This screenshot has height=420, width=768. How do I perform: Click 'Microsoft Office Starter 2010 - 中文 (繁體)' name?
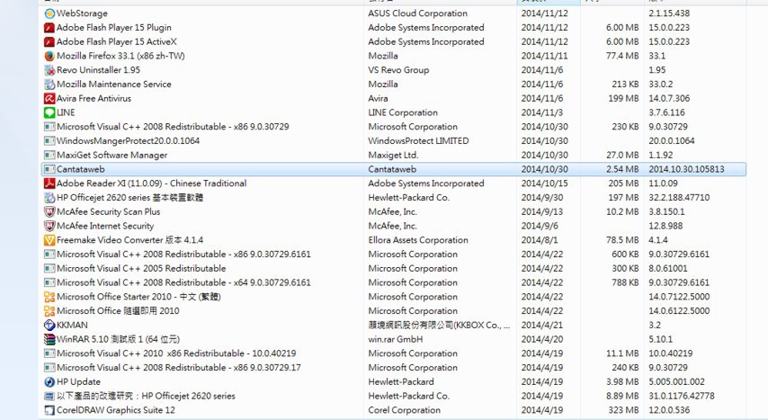pos(138,297)
